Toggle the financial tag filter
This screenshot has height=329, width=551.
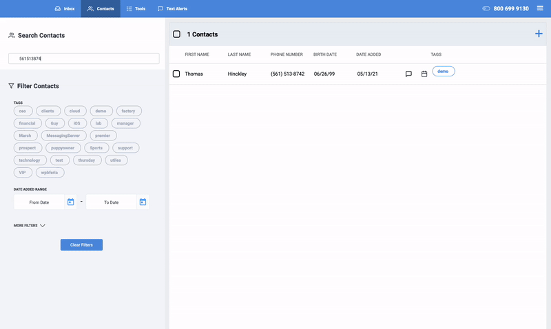[28, 123]
